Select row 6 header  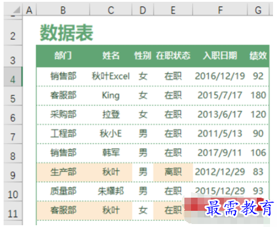click(x=13, y=115)
